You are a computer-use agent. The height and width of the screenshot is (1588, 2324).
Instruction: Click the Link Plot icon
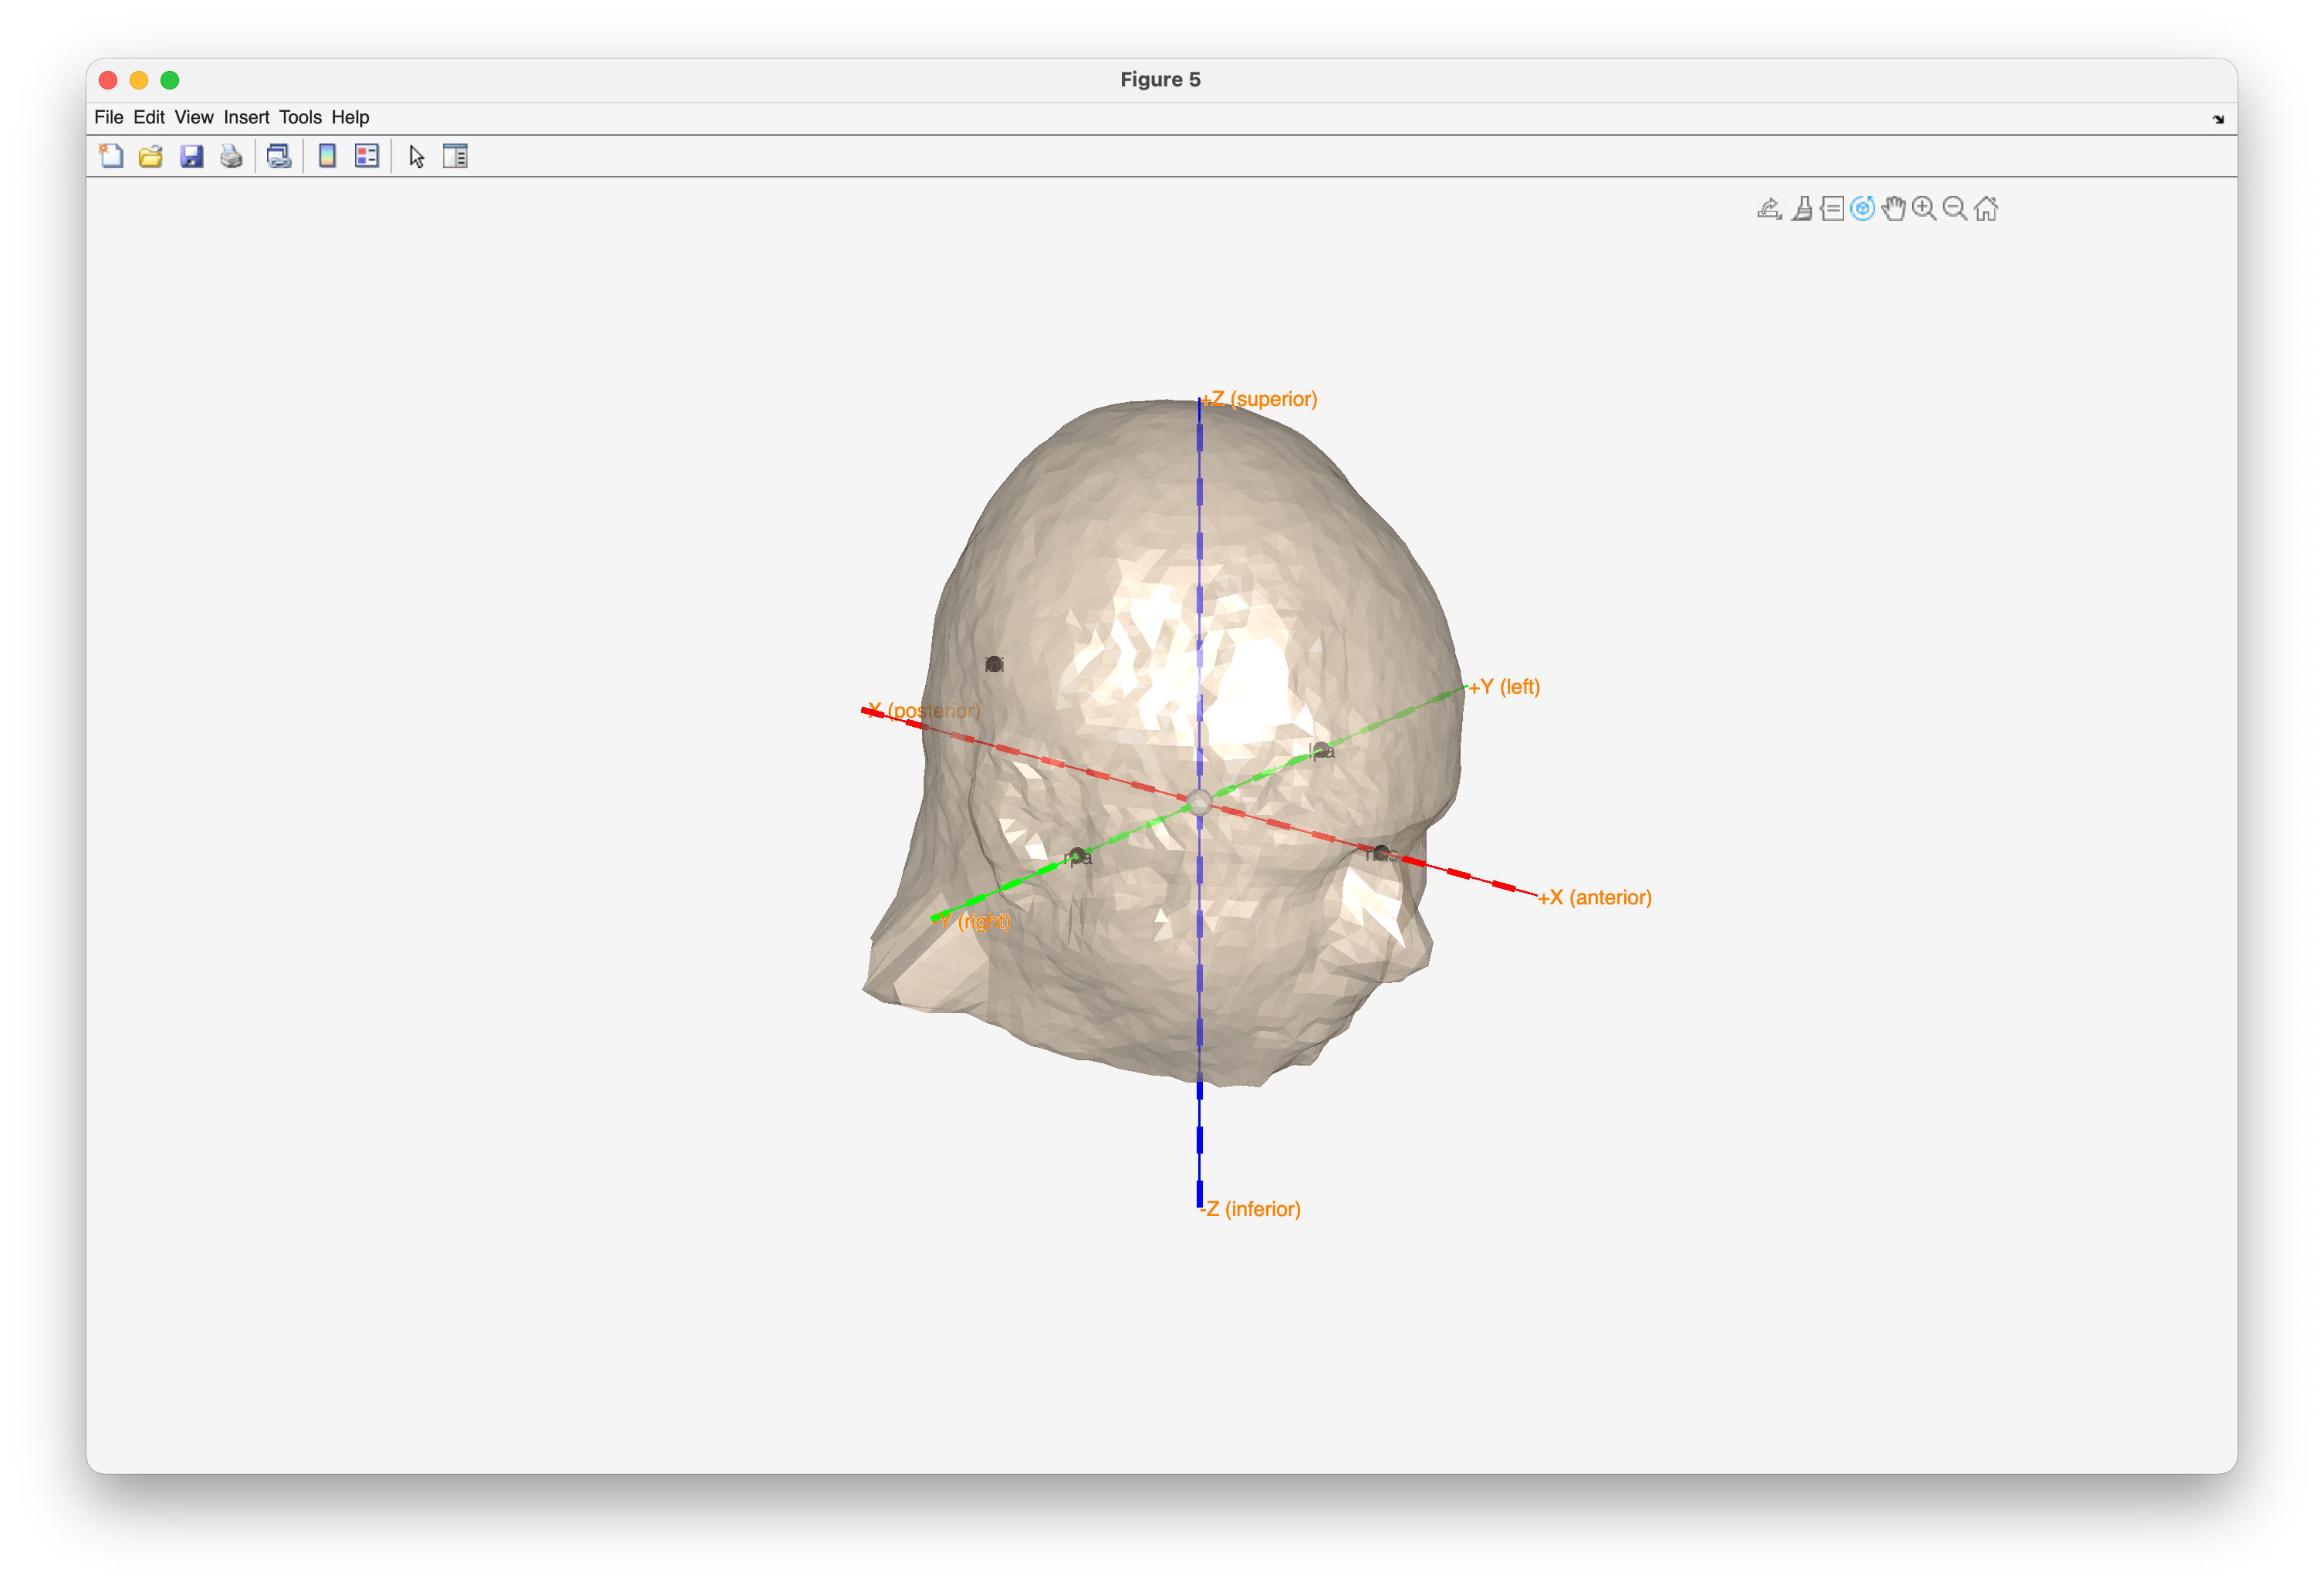click(x=279, y=156)
